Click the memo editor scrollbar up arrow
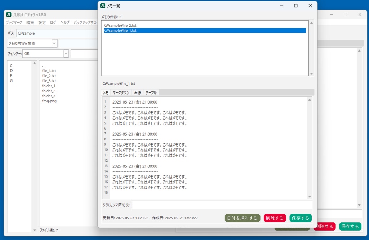This screenshot has height=240, width=369. point(310,100)
